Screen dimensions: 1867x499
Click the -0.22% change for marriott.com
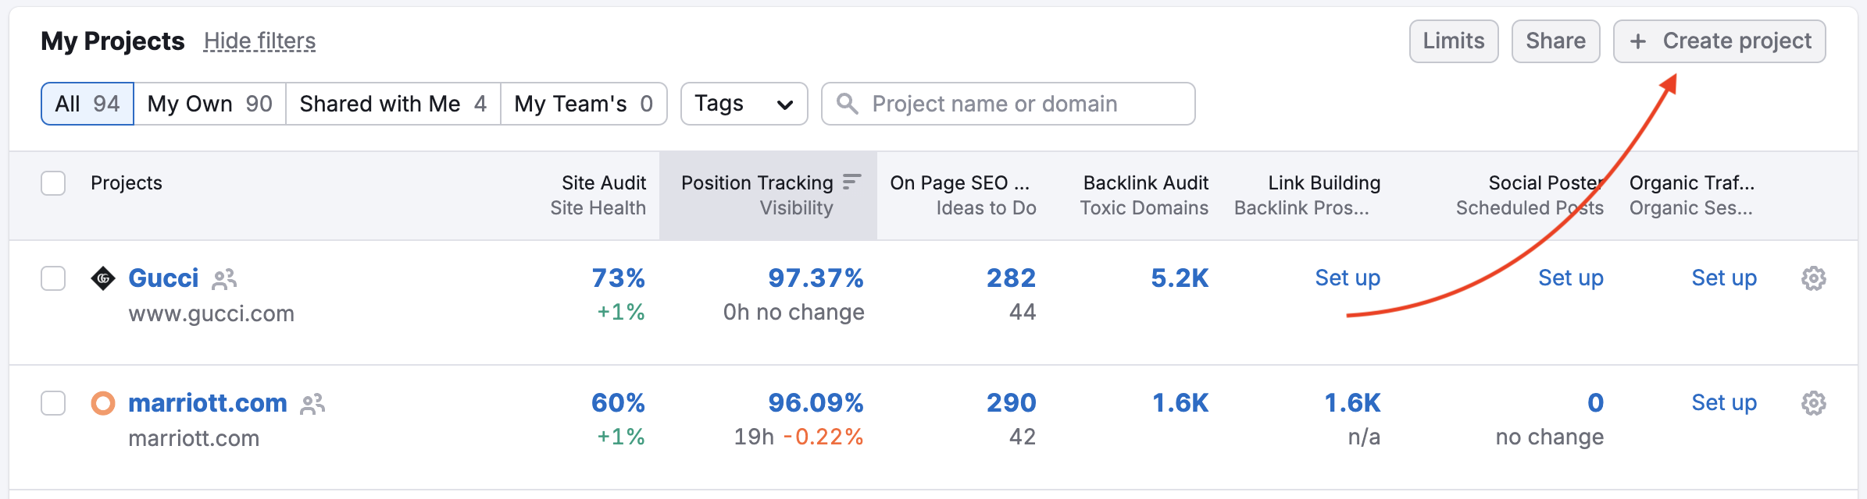tap(823, 437)
